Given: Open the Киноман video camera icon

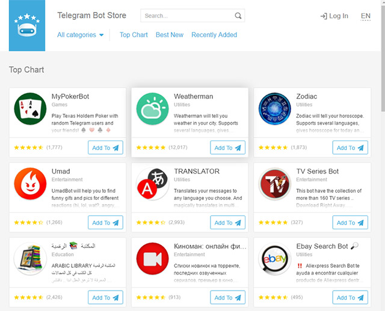Looking at the screenshot, I should coord(152,259).
